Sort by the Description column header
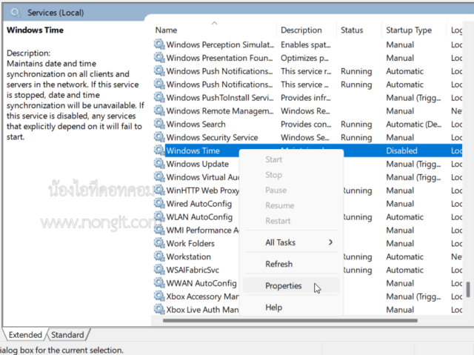This screenshot has width=474, height=355. (x=301, y=30)
